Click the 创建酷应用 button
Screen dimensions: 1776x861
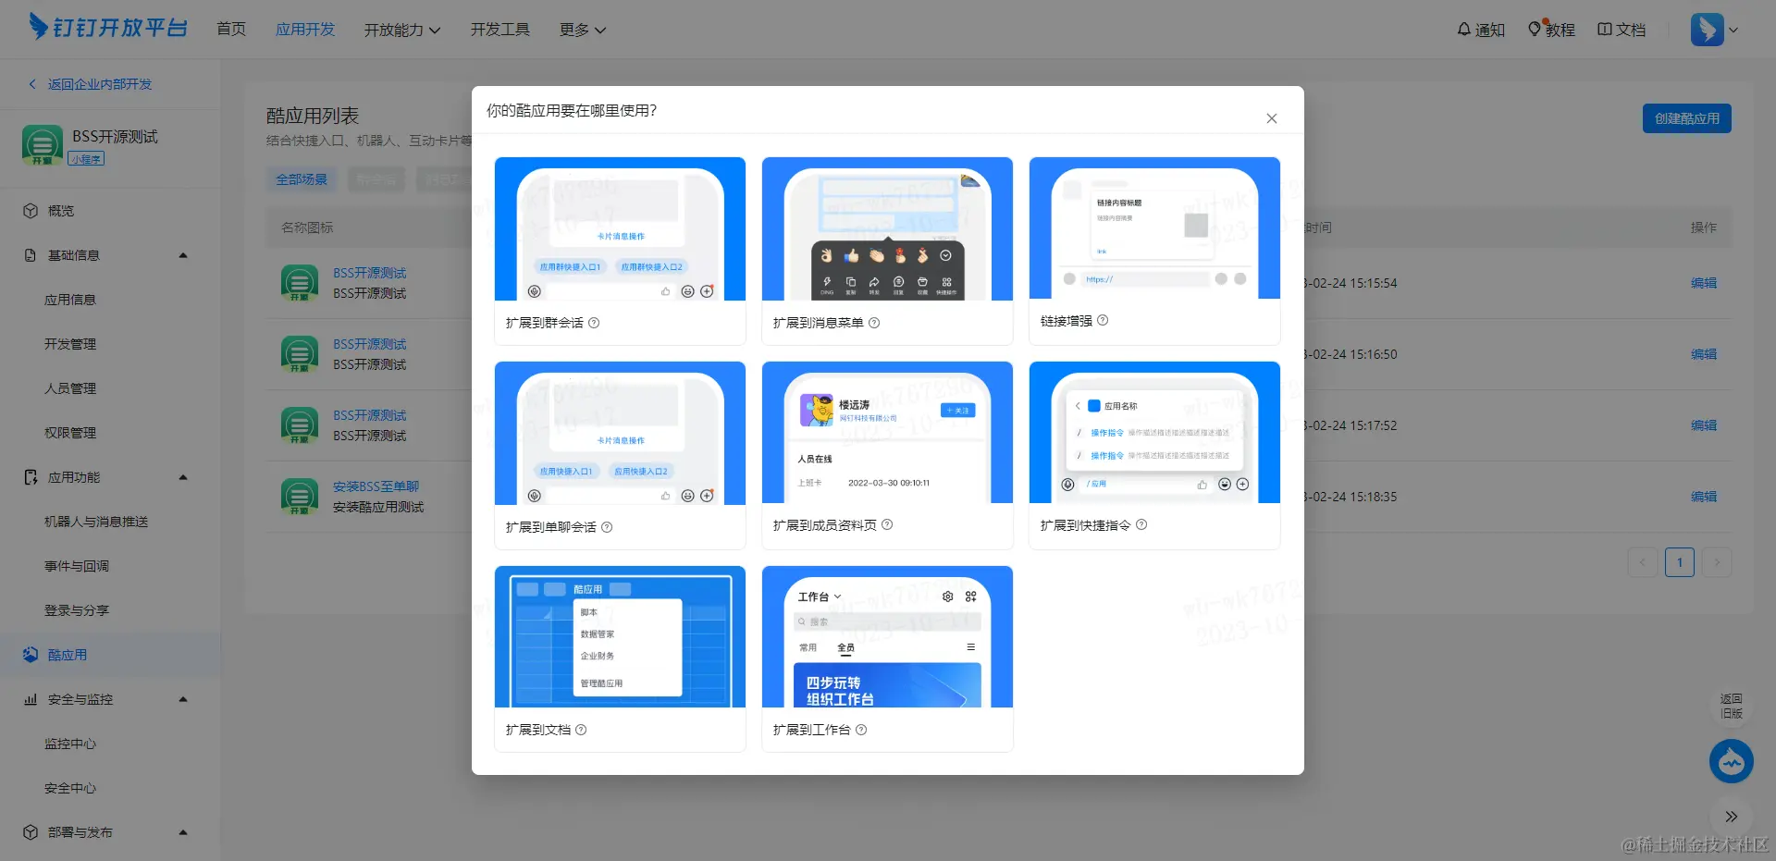1687,118
